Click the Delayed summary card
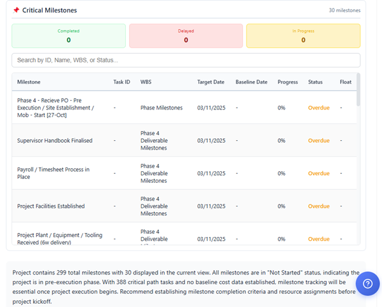The image size is (382, 307). [186, 36]
